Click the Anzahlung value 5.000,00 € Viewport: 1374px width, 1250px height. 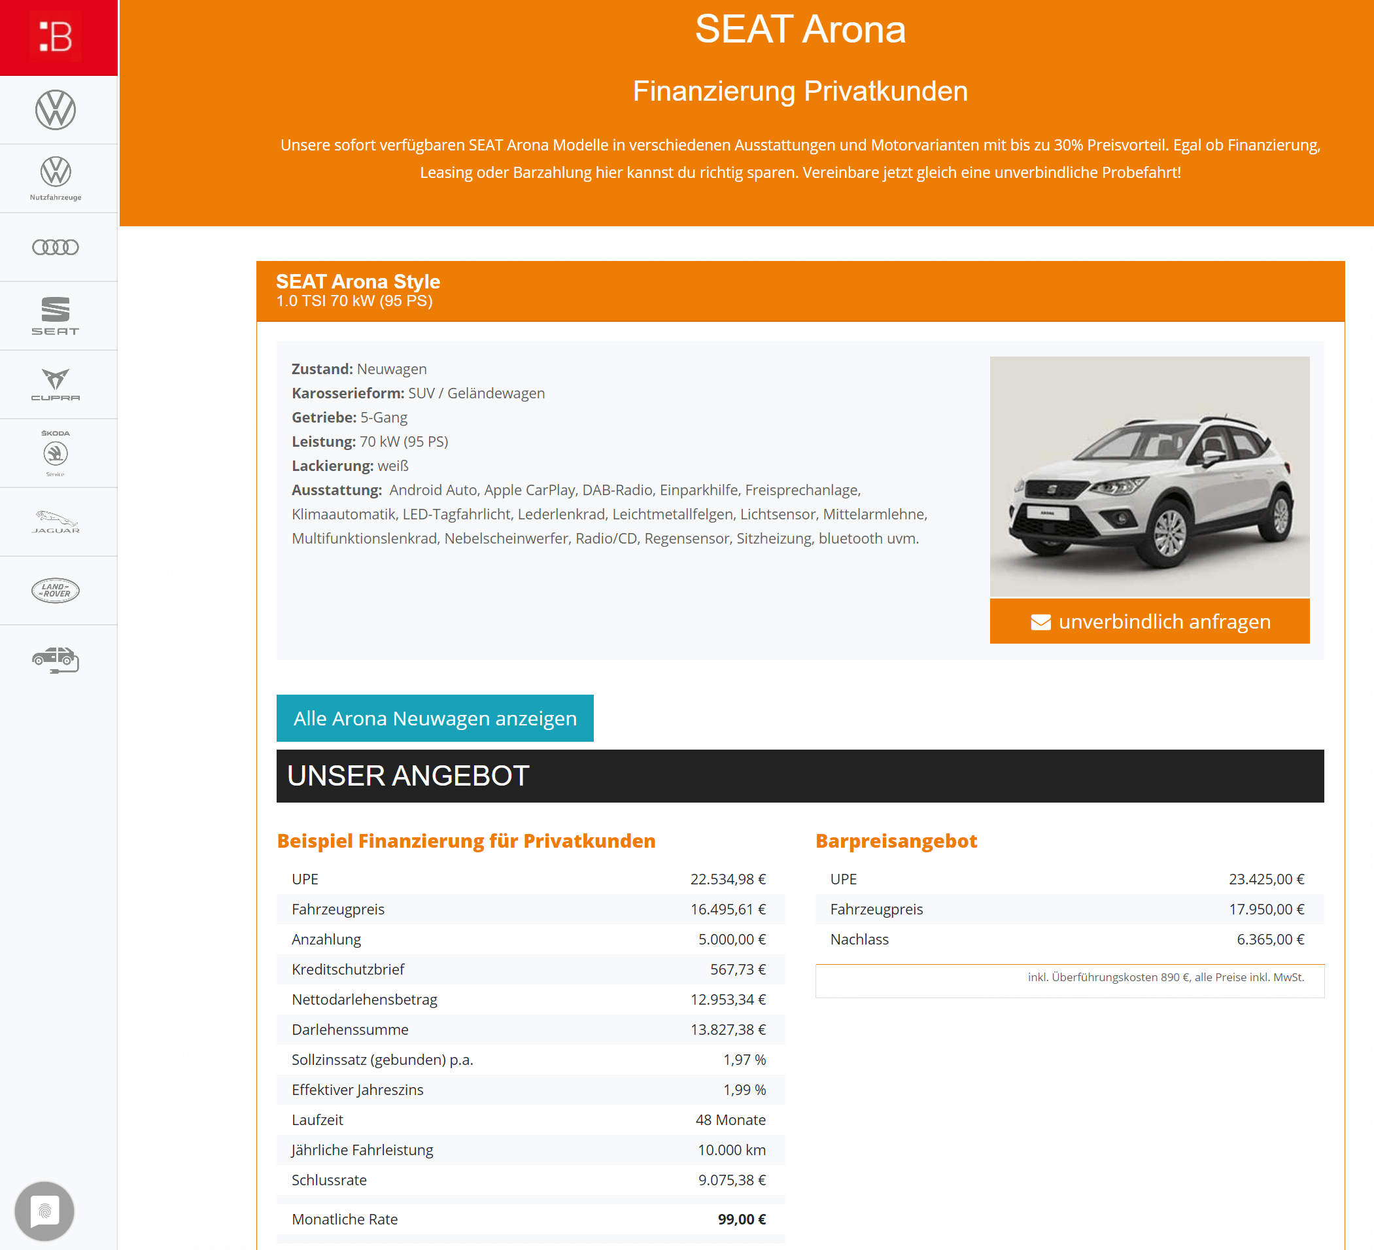[732, 939]
